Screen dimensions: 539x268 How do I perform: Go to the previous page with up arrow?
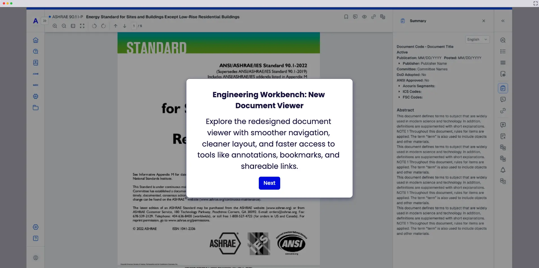[x=115, y=26]
